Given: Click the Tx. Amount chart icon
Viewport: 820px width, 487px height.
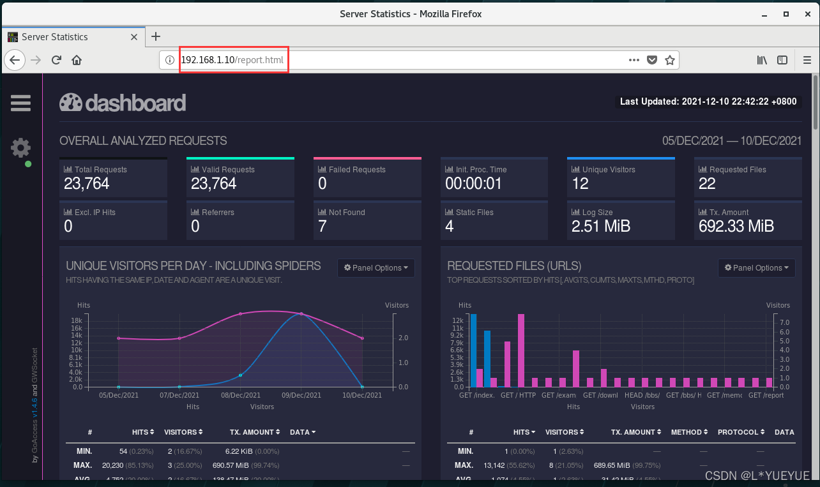Looking at the screenshot, I should 703,213.
